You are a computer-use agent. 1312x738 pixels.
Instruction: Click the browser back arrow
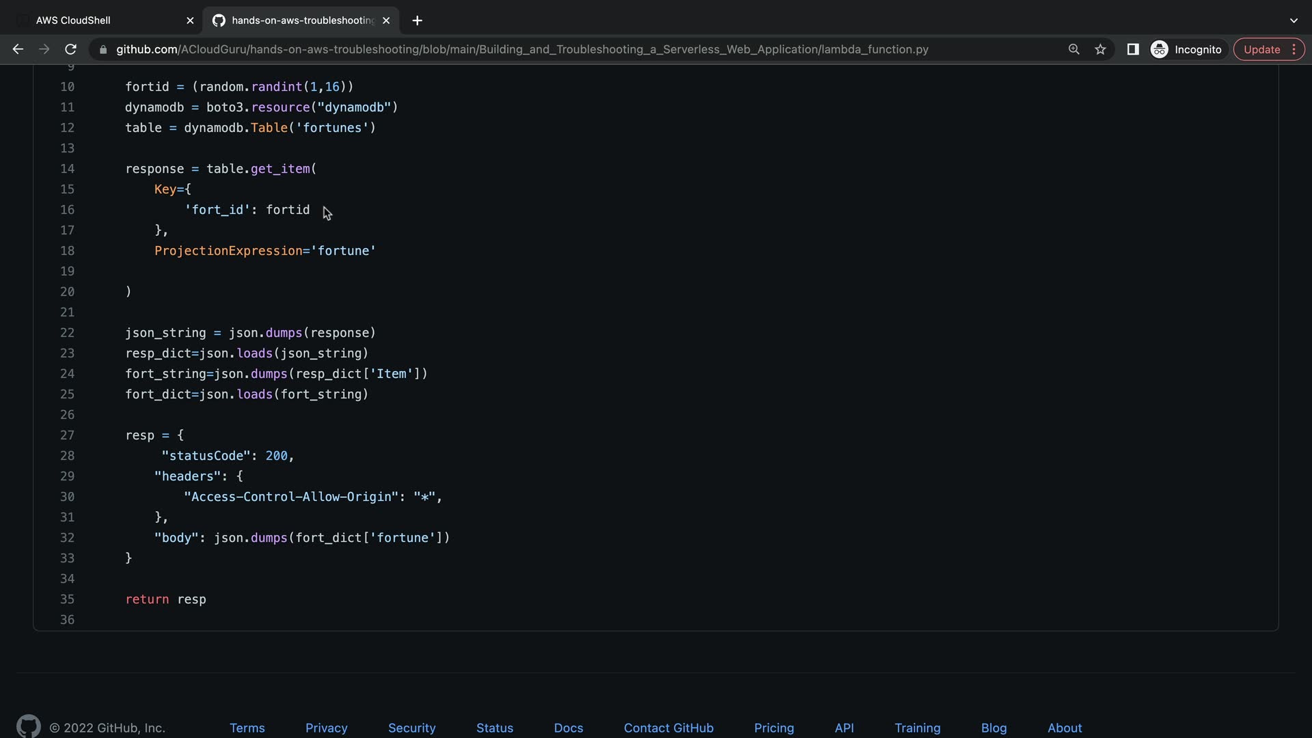(18, 49)
